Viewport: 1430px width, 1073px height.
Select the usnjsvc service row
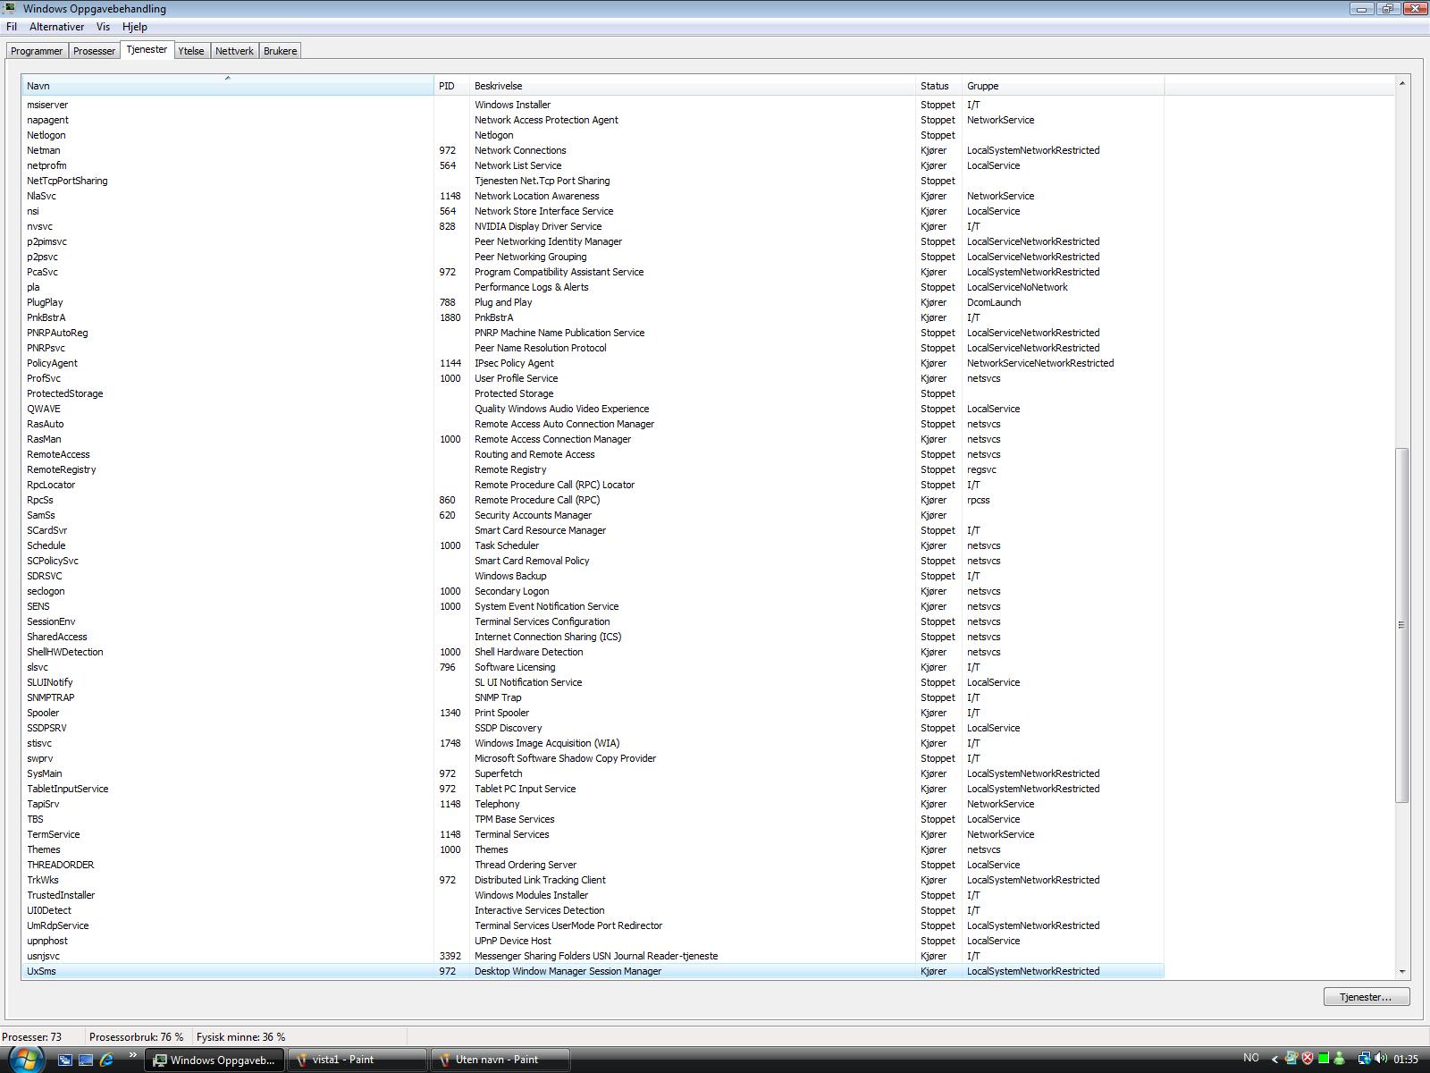coord(593,956)
